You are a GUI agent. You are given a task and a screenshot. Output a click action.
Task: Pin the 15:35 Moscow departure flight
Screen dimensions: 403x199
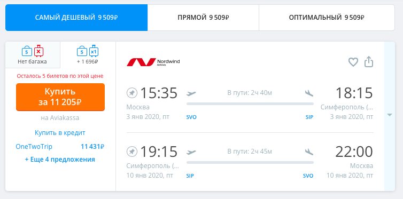coord(132,93)
